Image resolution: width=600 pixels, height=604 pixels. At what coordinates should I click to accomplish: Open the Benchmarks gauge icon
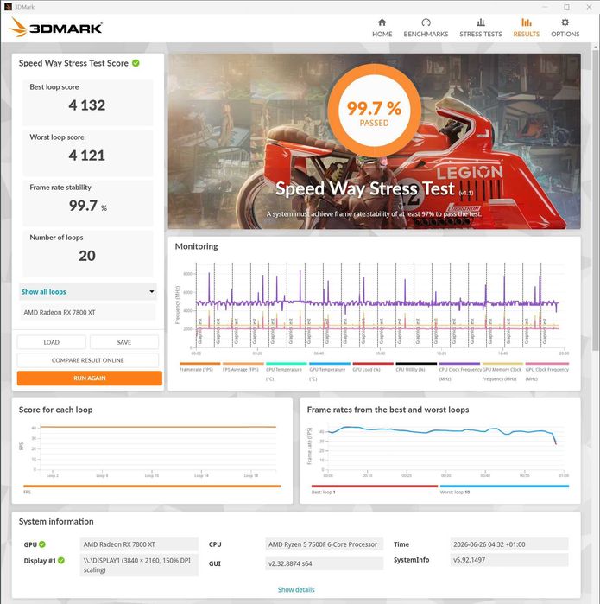click(426, 22)
